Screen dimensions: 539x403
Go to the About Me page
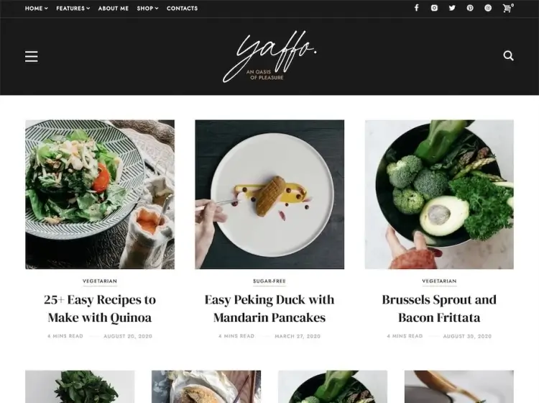(114, 8)
